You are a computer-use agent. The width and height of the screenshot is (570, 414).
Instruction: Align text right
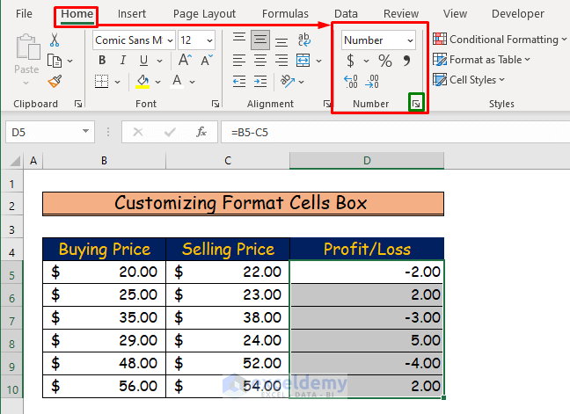pos(281,61)
